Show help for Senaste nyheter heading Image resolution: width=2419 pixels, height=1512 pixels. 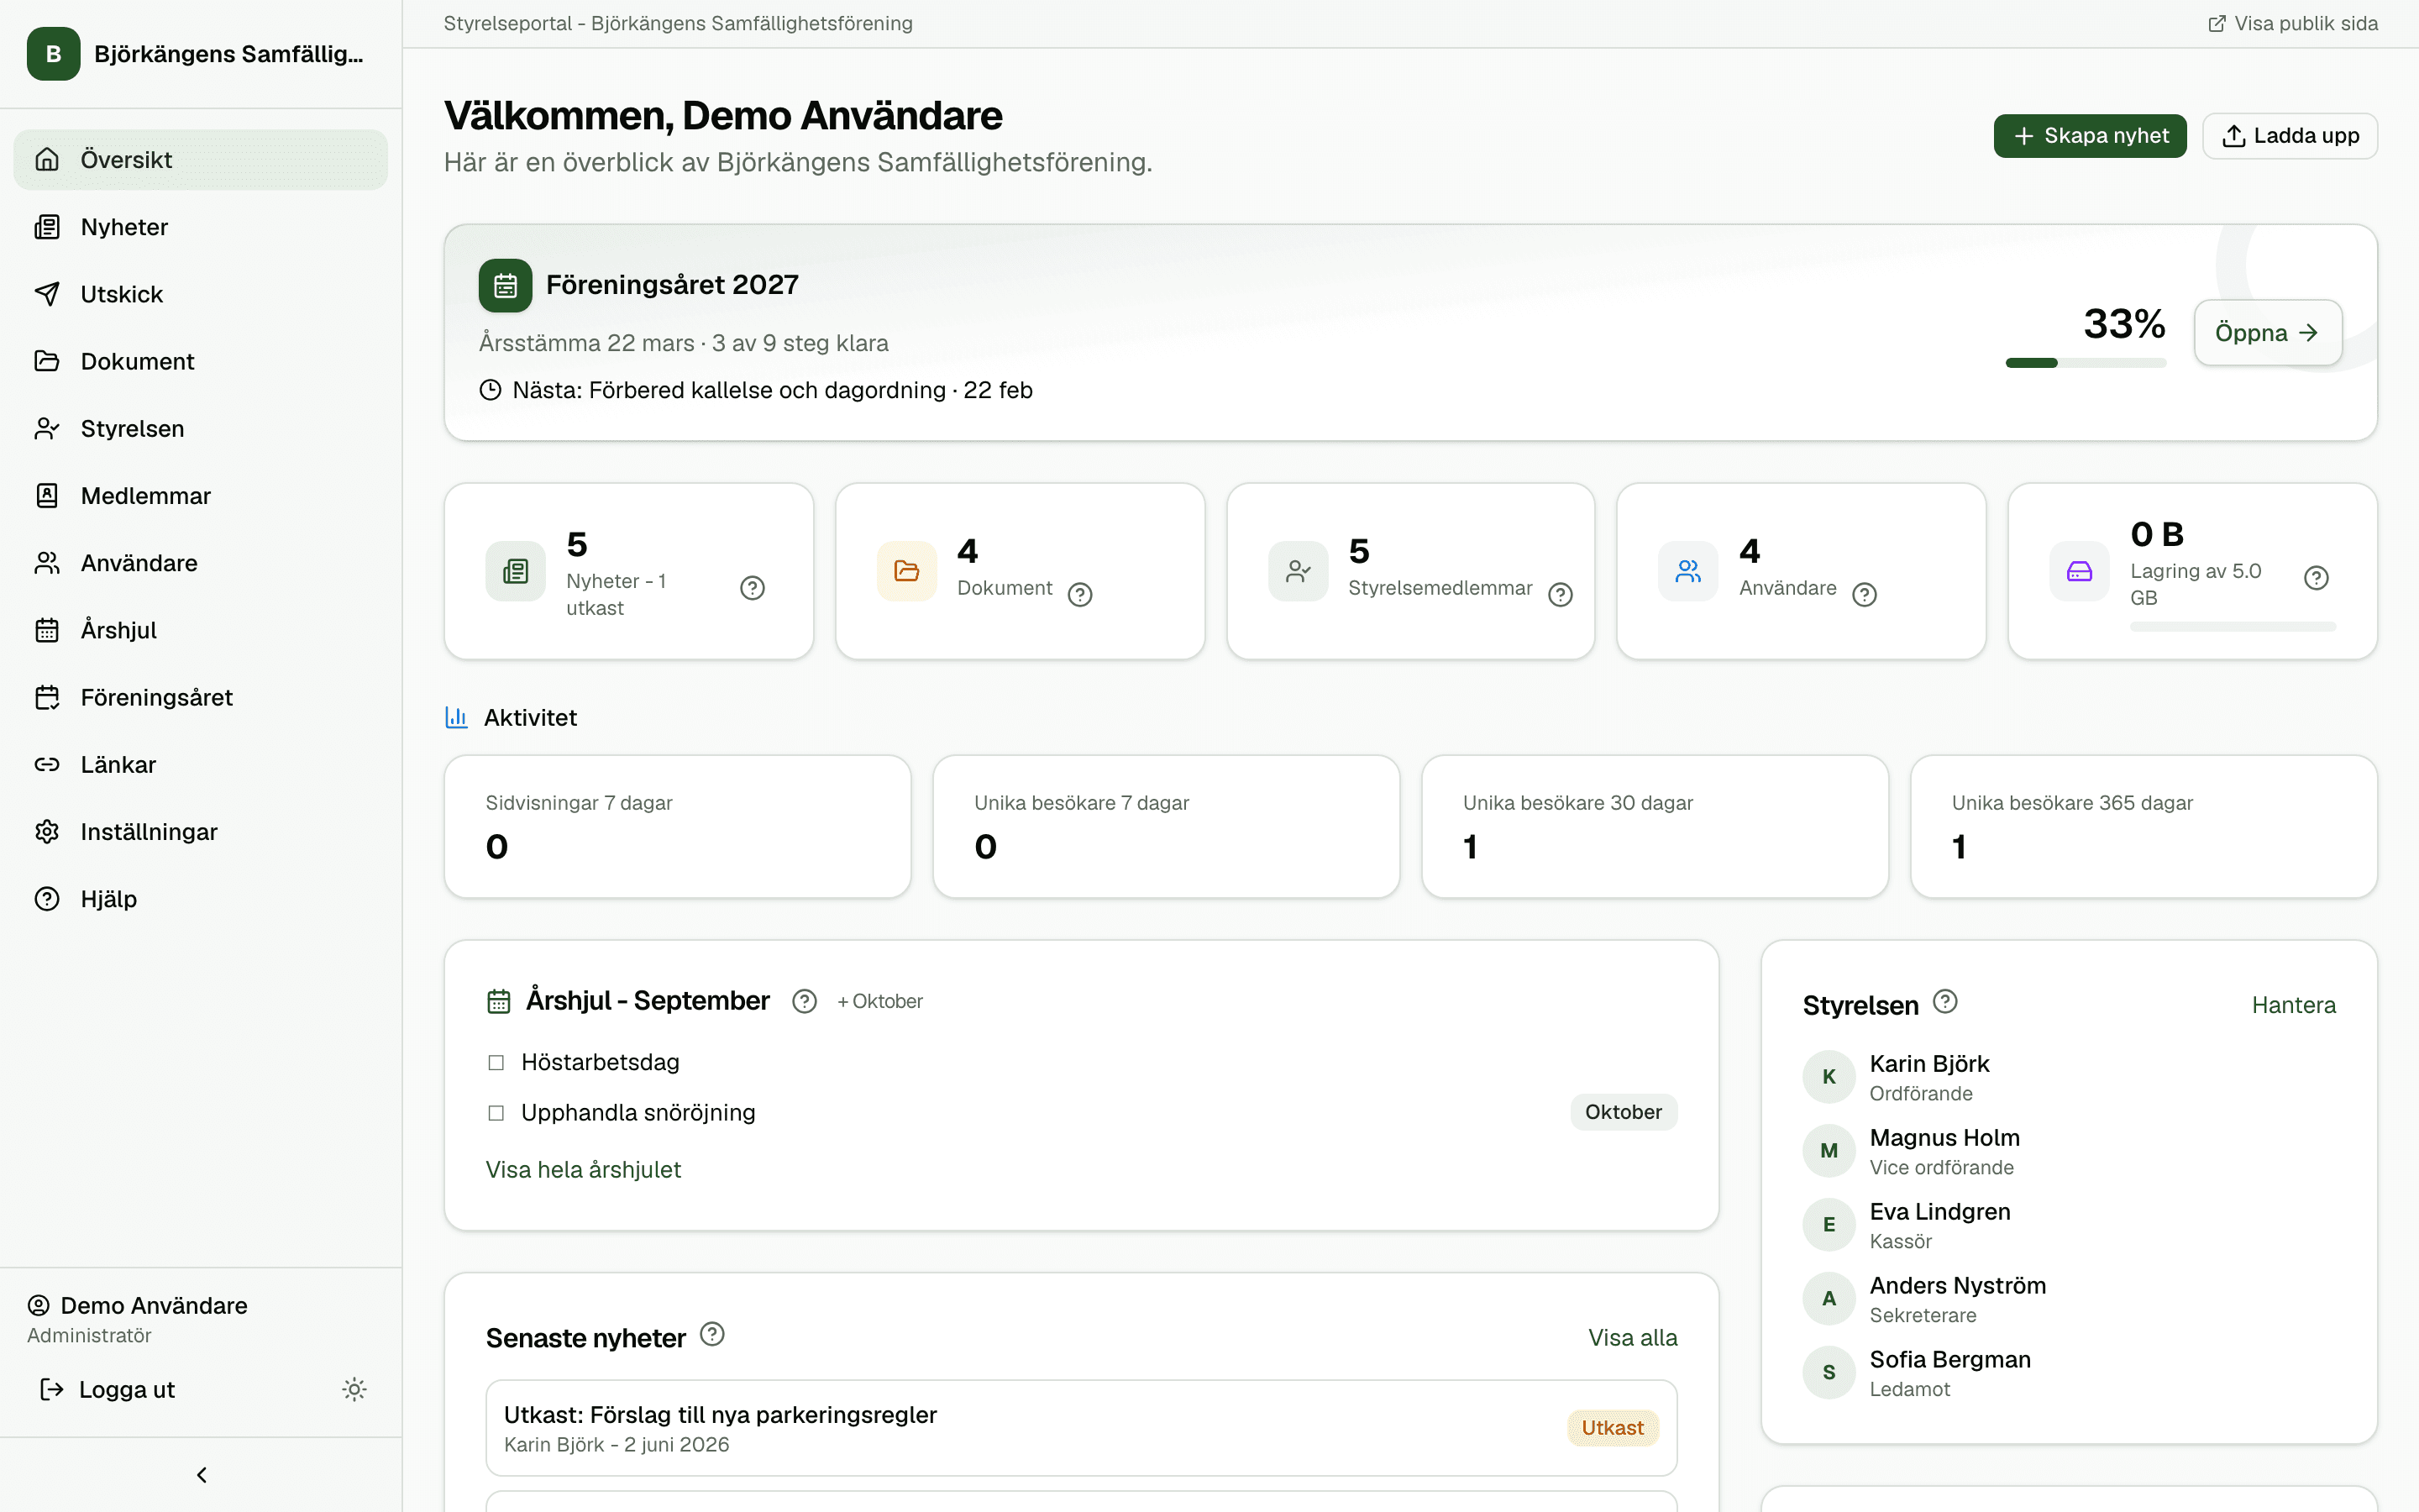(x=711, y=1334)
